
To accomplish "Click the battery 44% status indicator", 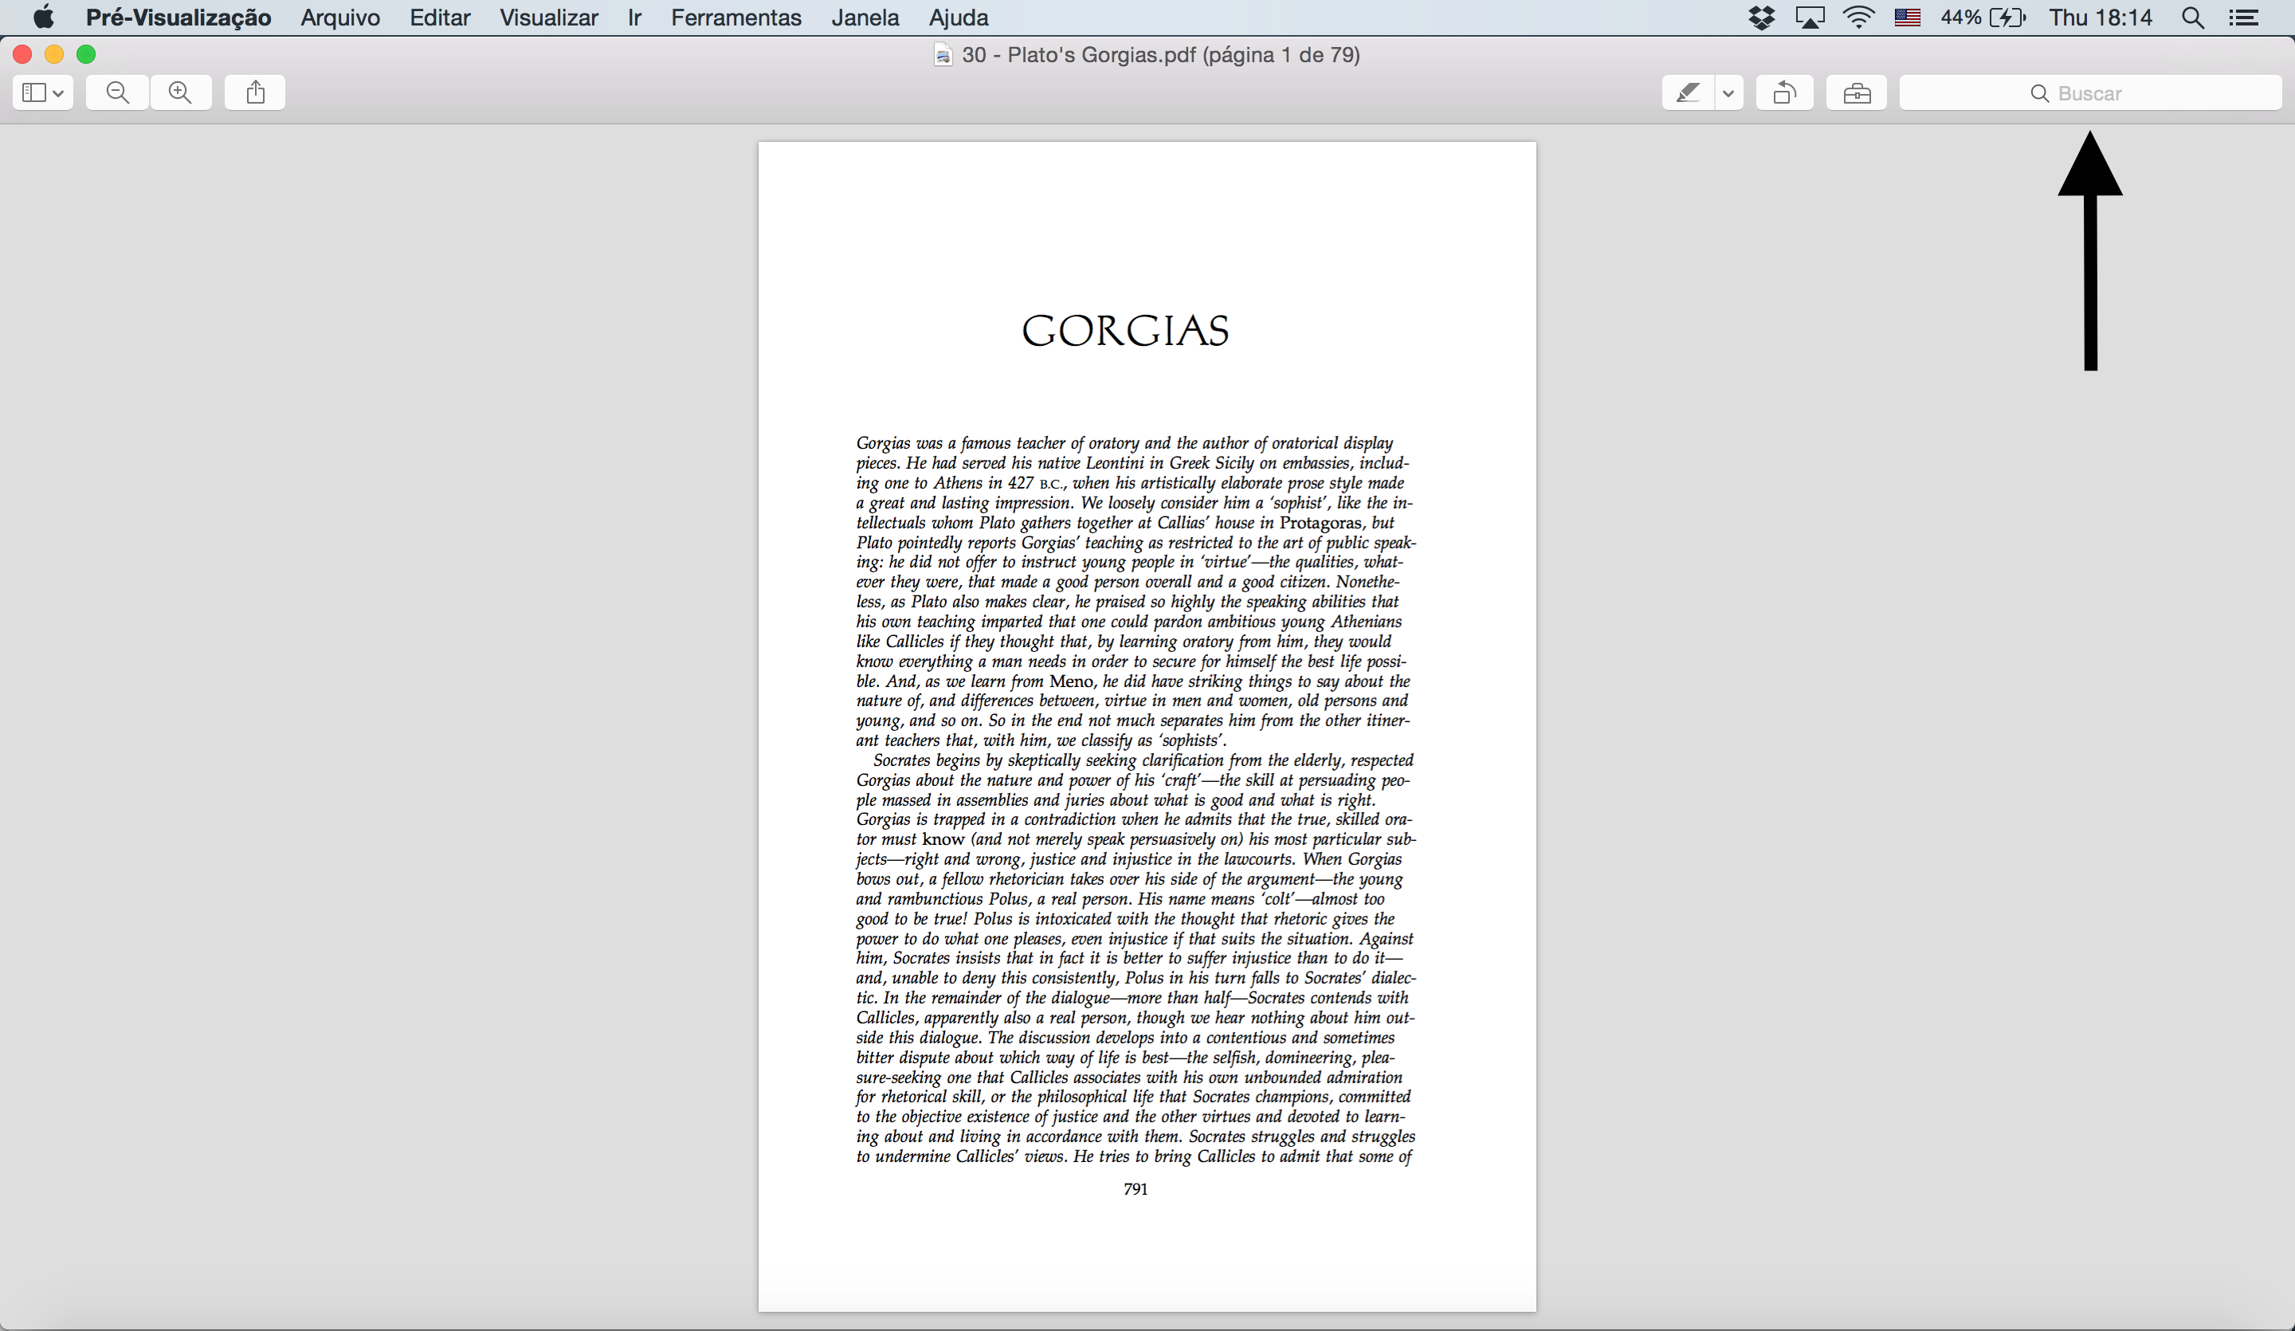I will click(1983, 18).
